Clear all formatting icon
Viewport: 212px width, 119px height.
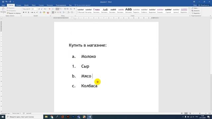pyautogui.click(x=49, y=9)
